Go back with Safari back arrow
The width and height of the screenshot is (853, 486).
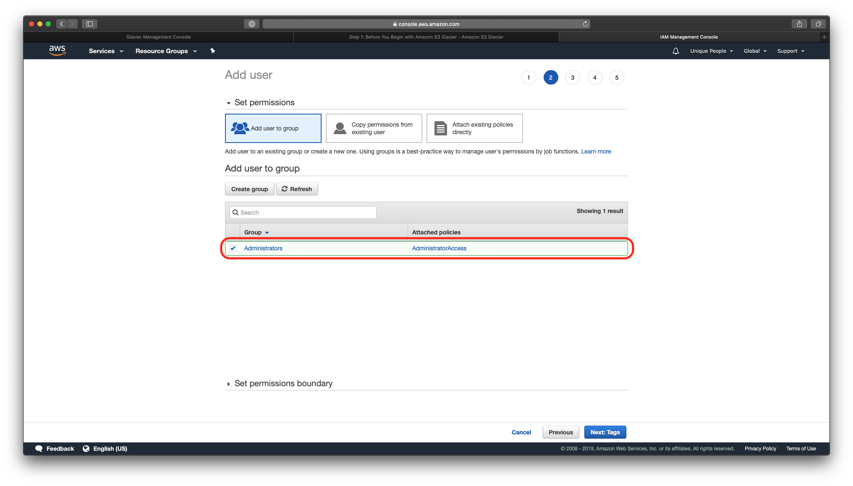[62, 24]
